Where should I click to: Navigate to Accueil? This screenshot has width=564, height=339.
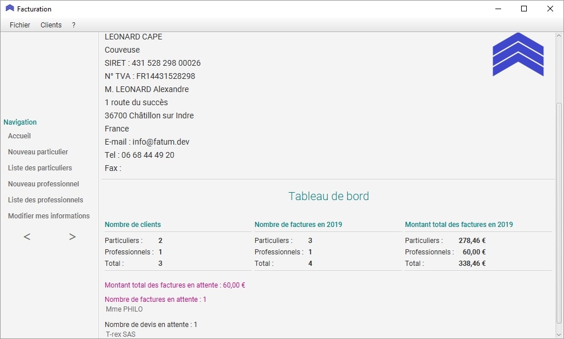[x=19, y=136]
